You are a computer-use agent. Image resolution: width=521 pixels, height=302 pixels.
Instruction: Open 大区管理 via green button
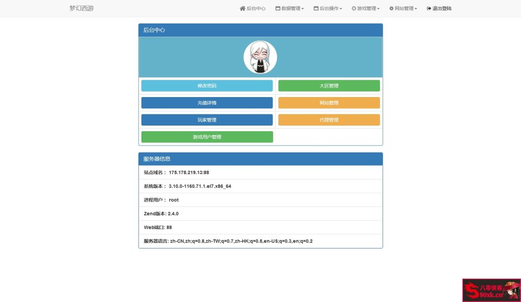[x=329, y=85]
